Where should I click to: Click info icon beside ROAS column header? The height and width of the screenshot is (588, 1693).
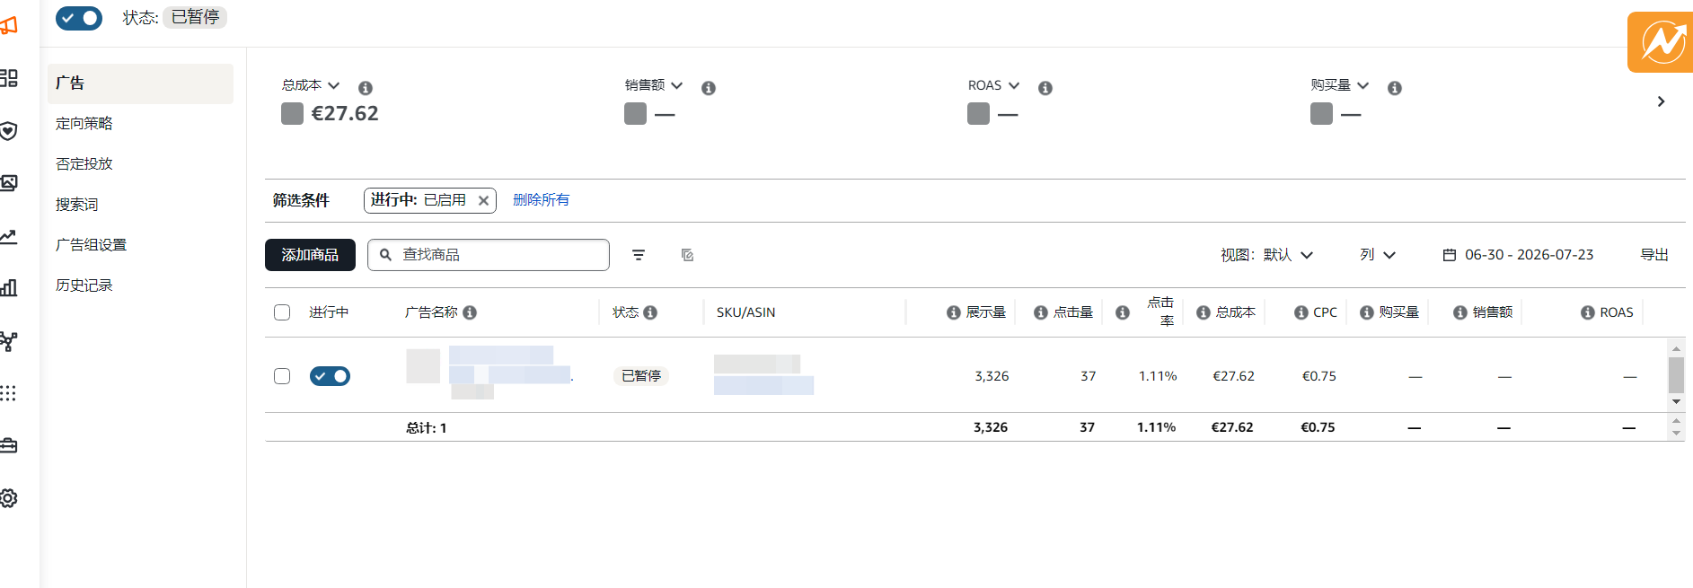point(1588,312)
